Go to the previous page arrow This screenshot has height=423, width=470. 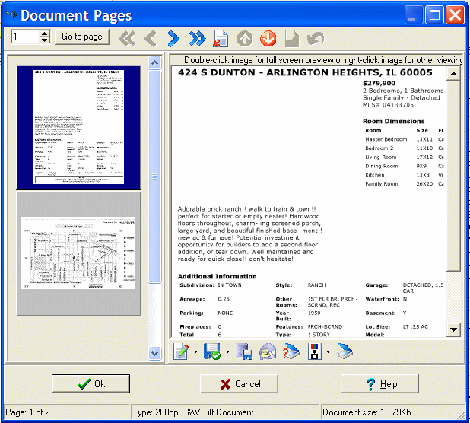point(150,37)
